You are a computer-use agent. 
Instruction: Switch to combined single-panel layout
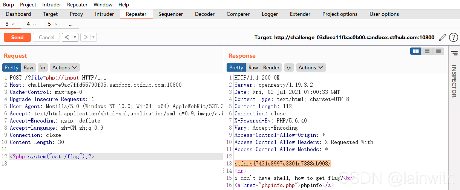(438, 51)
